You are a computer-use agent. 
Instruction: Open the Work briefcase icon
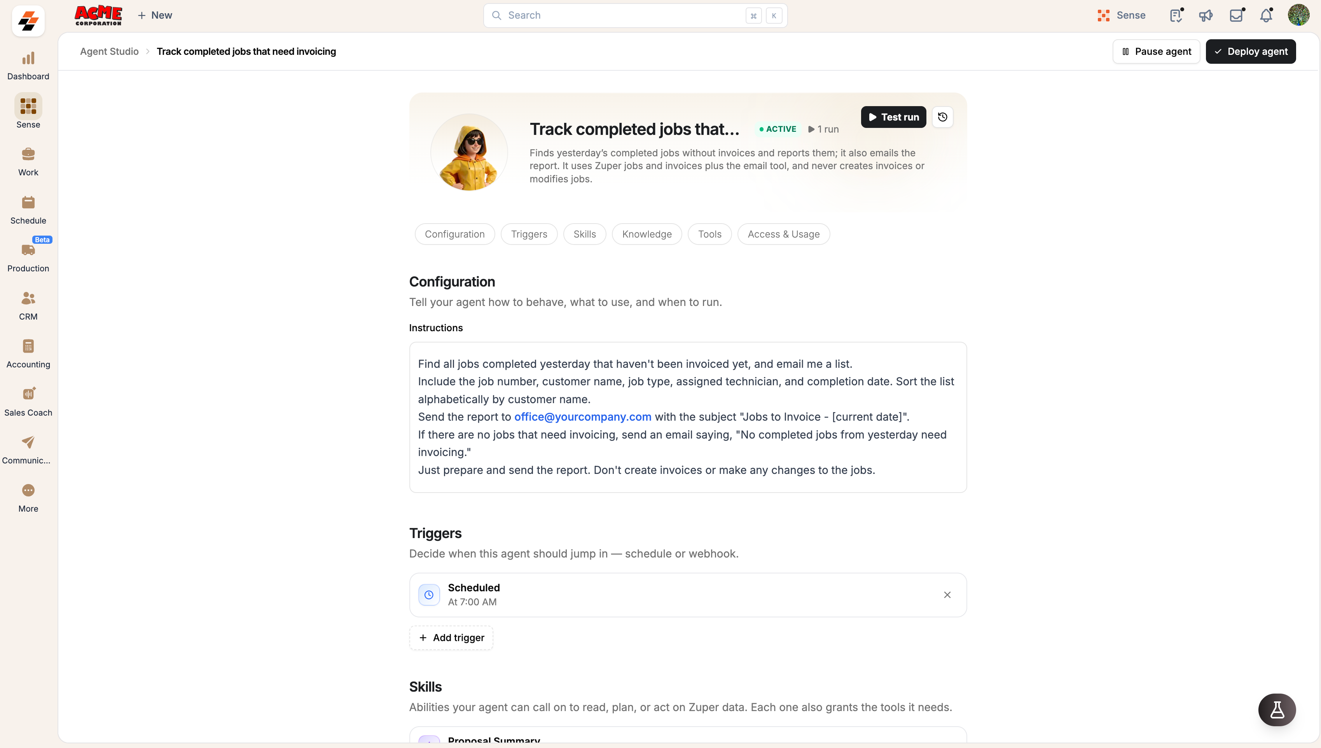click(x=28, y=154)
